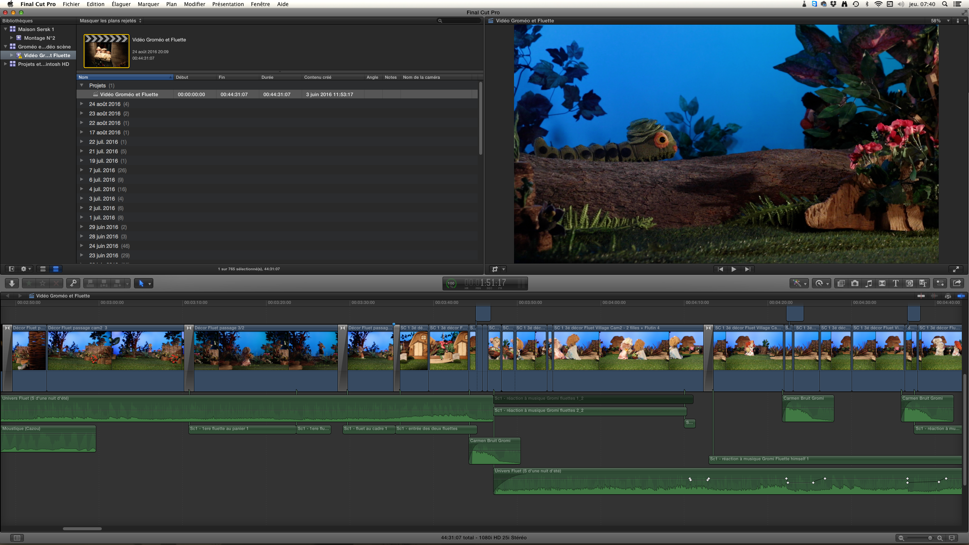
Task: Click the viewer full screen icon
Action: pos(956,269)
